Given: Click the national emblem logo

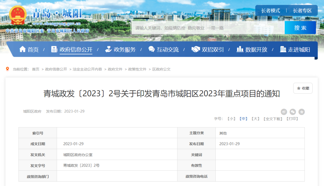Looking at the screenshot, I should click(x=18, y=16).
